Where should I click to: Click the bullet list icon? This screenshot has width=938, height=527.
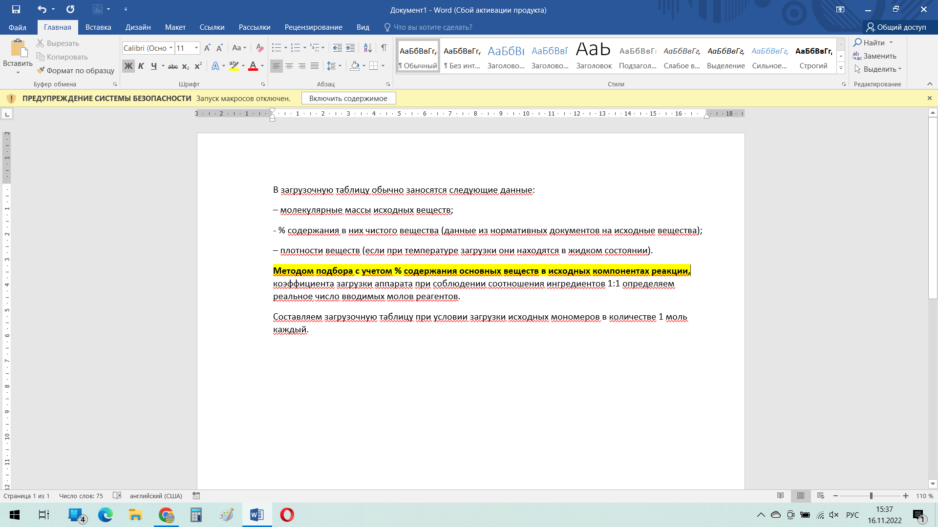(x=277, y=48)
